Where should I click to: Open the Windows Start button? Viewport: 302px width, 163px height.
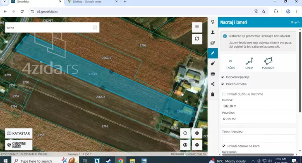click(5, 161)
